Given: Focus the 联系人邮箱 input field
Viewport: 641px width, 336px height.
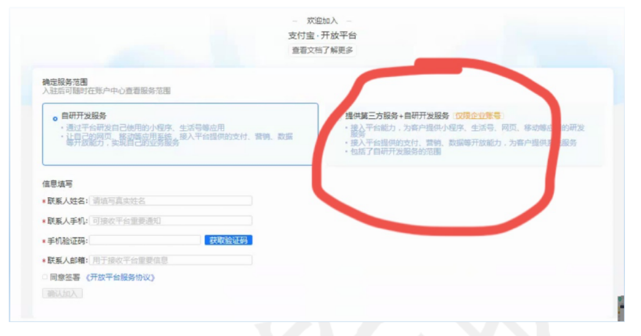Looking at the screenshot, I should pos(170,260).
